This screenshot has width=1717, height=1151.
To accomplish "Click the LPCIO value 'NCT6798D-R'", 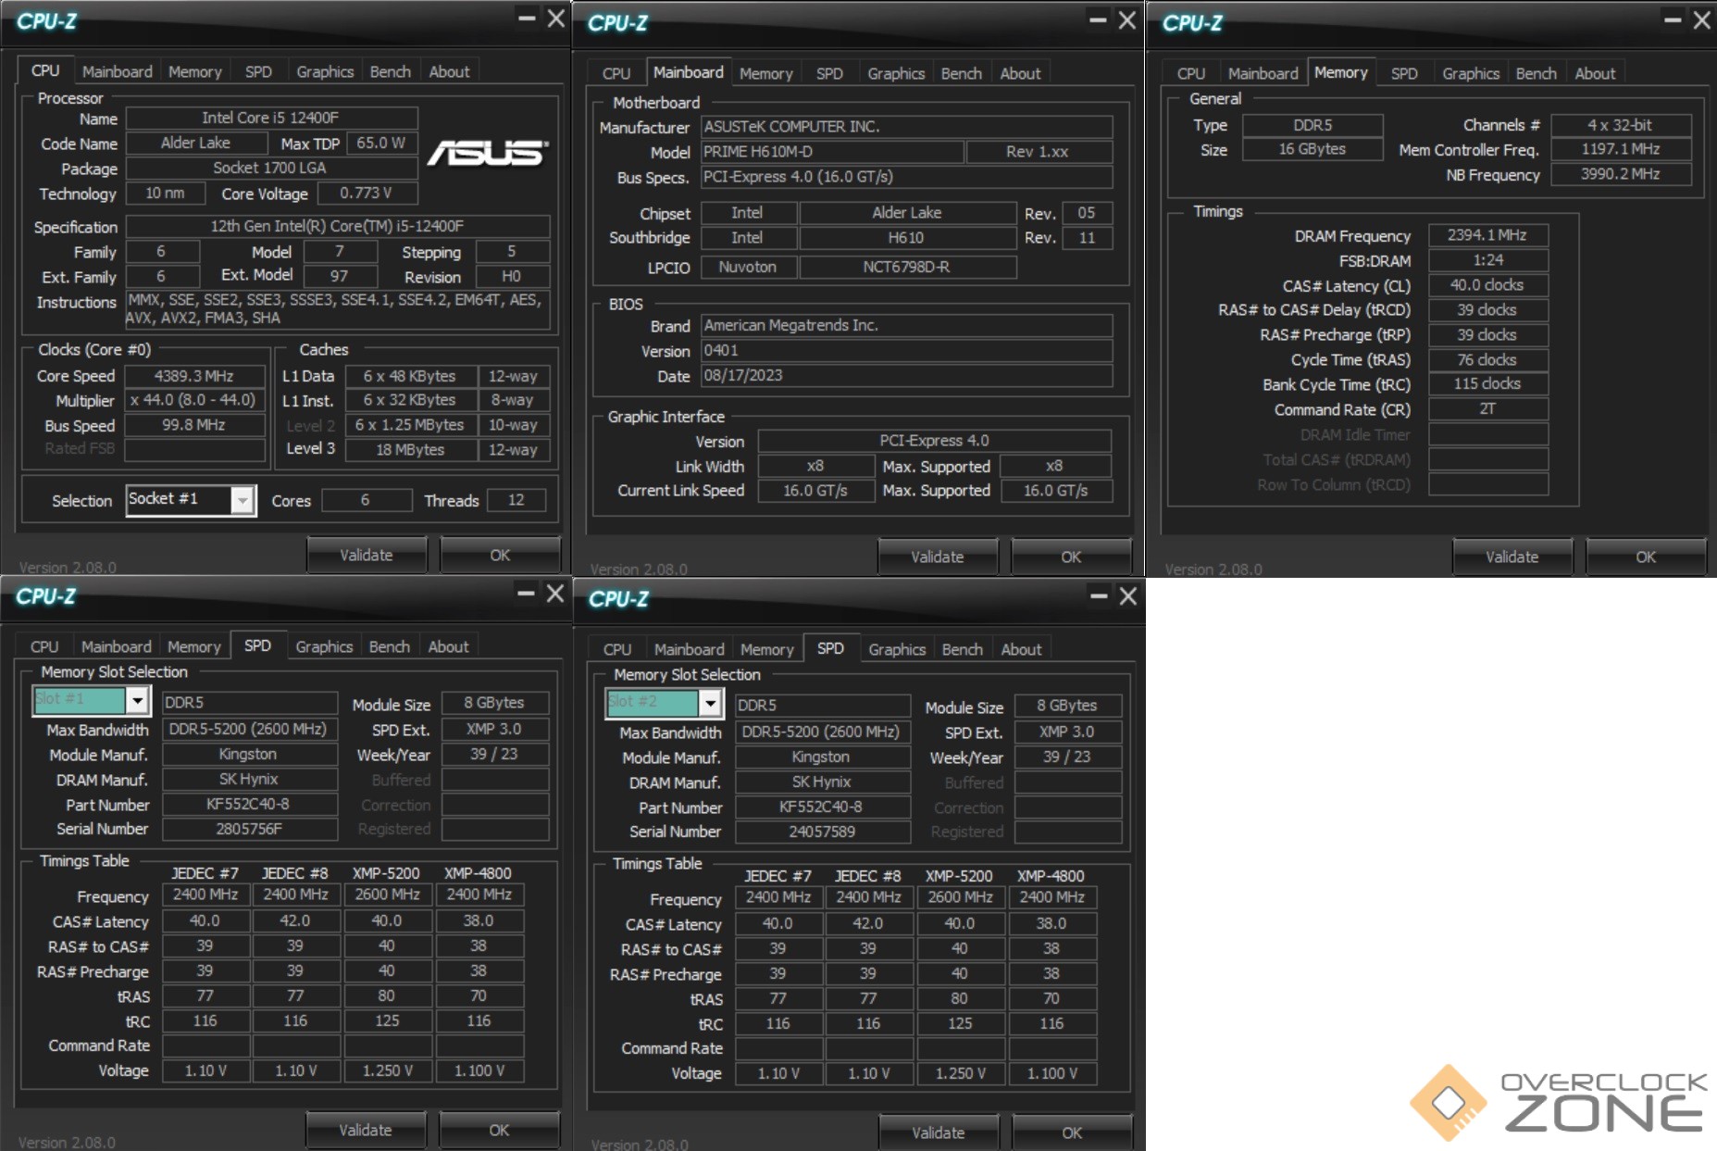I will tap(907, 267).
